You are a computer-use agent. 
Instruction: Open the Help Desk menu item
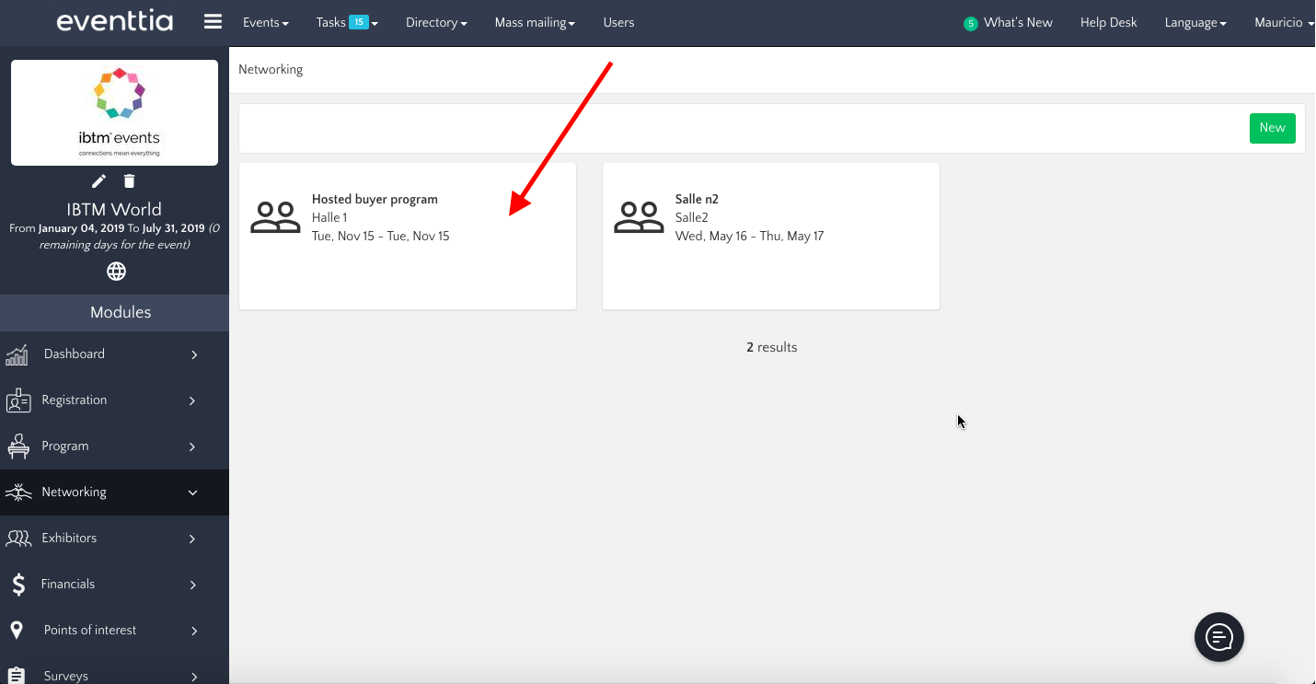tap(1108, 22)
